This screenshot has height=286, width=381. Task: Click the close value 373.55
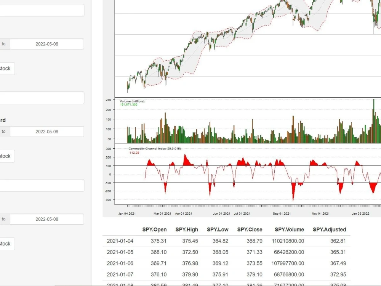coord(255,264)
